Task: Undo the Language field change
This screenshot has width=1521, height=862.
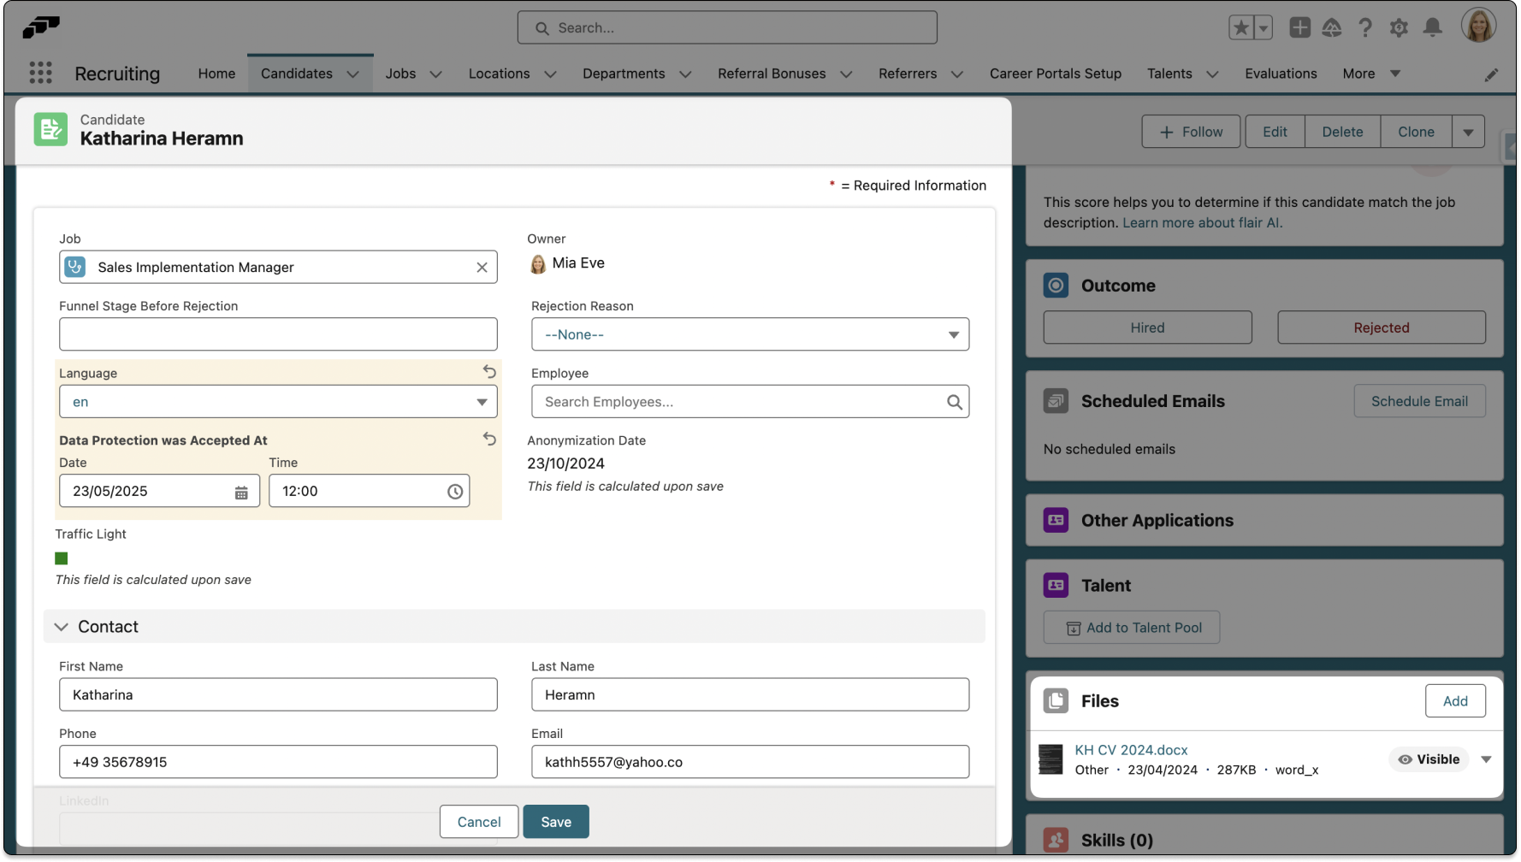Action: point(489,372)
